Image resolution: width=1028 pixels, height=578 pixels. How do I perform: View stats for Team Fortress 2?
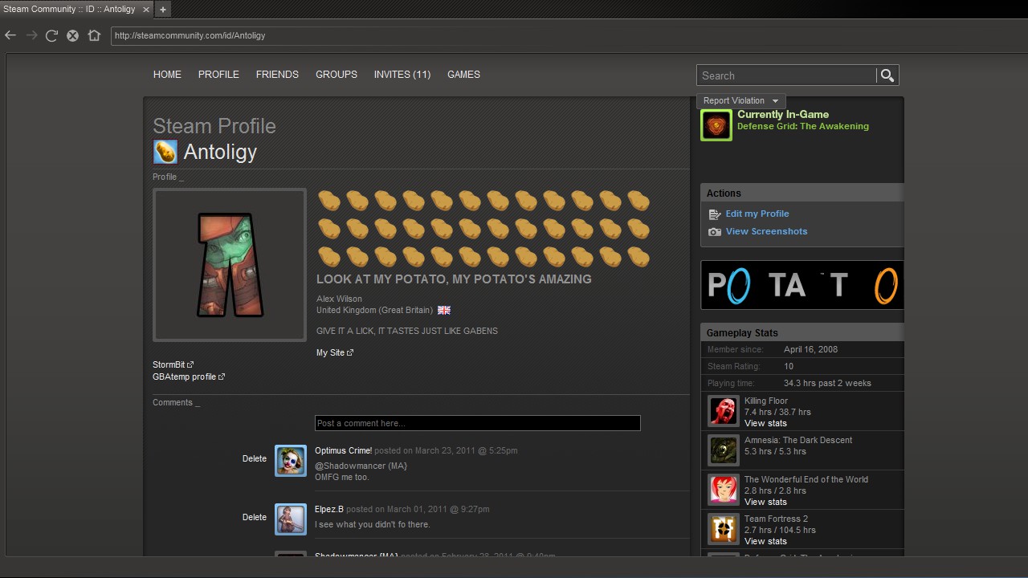coord(765,542)
